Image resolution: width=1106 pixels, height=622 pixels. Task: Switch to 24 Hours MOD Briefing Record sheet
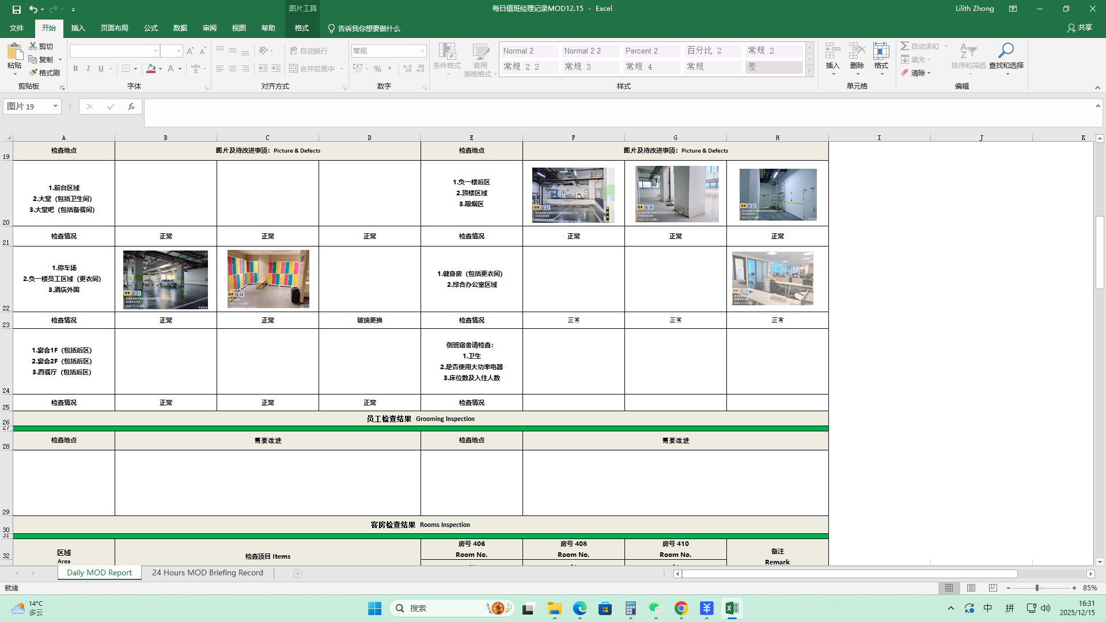(207, 573)
